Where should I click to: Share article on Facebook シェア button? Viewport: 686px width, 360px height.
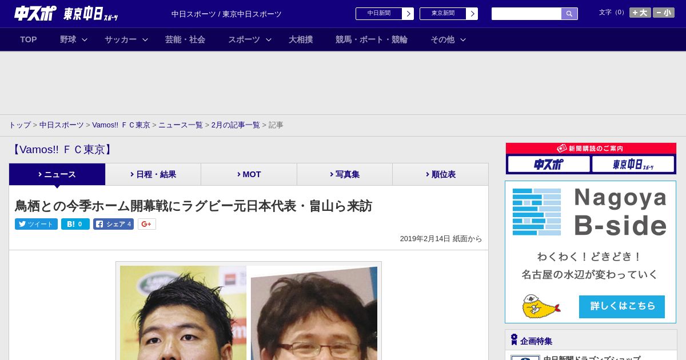113,224
